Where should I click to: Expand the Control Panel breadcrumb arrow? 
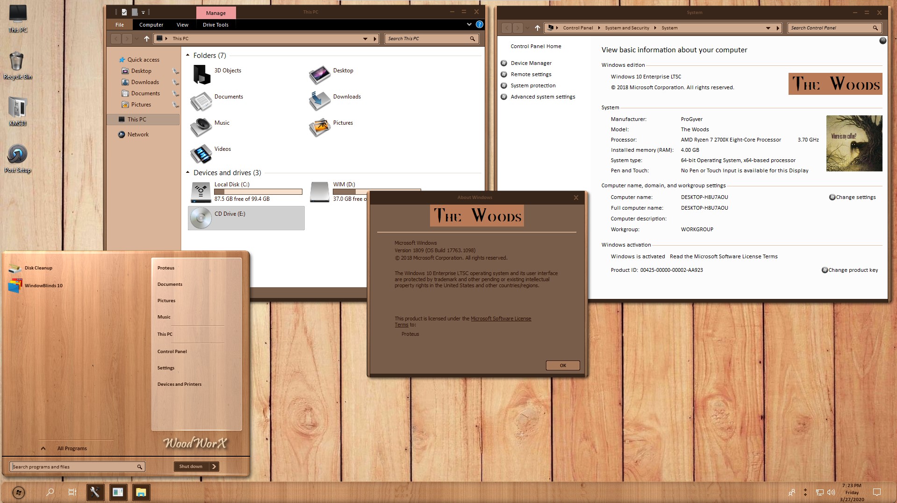599,28
